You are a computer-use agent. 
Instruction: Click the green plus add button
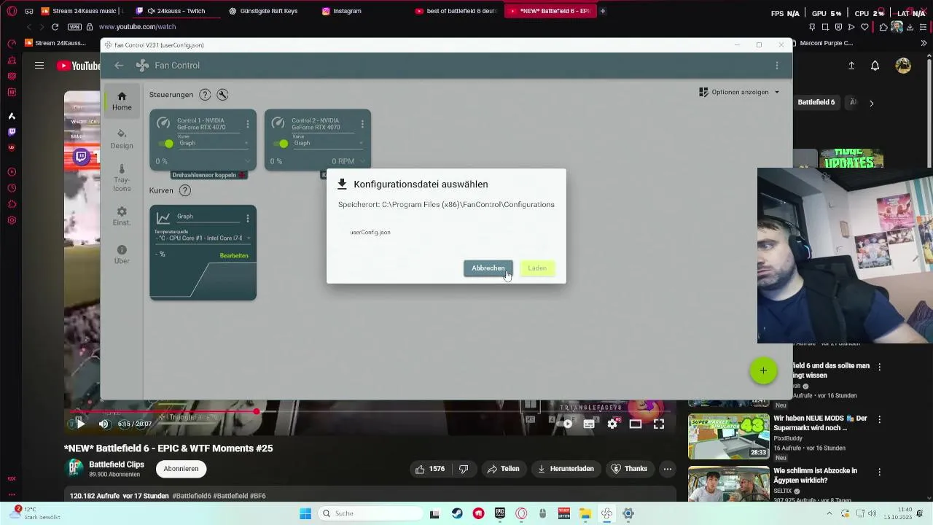point(763,370)
